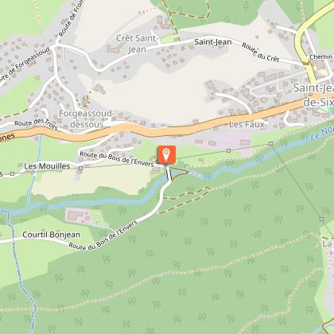The width and height of the screenshot is (334, 334).
Task: Click the pylon square below Les Faux
Action: [228, 150]
